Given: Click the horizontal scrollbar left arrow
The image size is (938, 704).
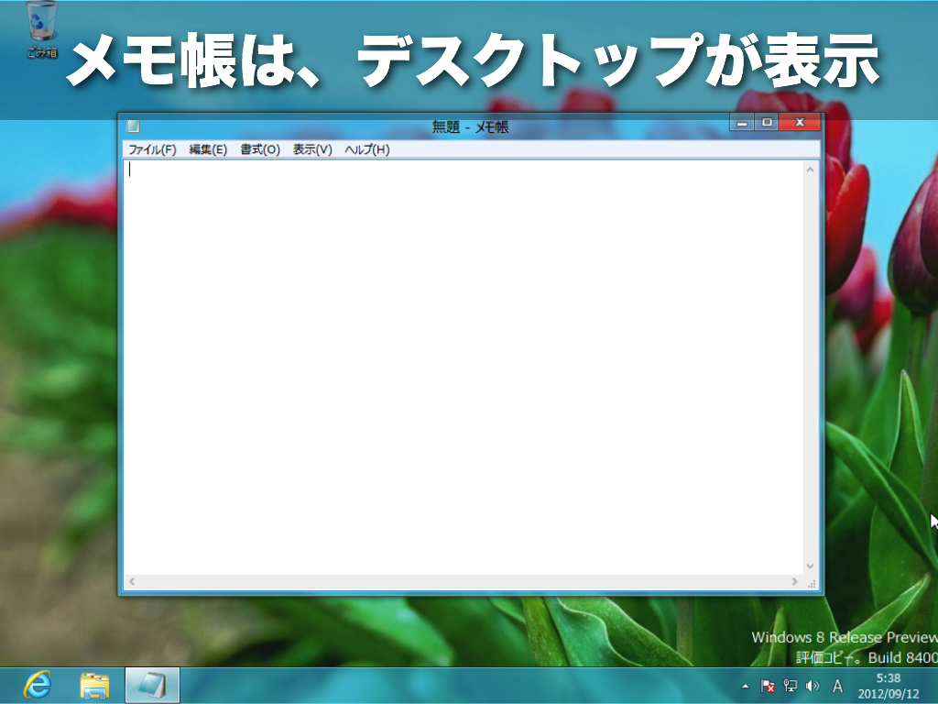Looking at the screenshot, I should 132,581.
